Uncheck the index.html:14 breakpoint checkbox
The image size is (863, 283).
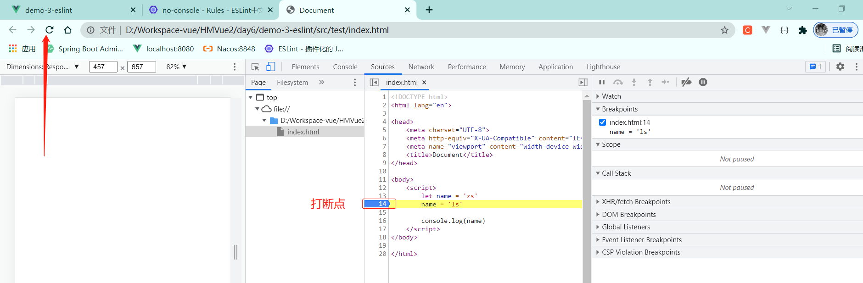[x=602, y=122]
